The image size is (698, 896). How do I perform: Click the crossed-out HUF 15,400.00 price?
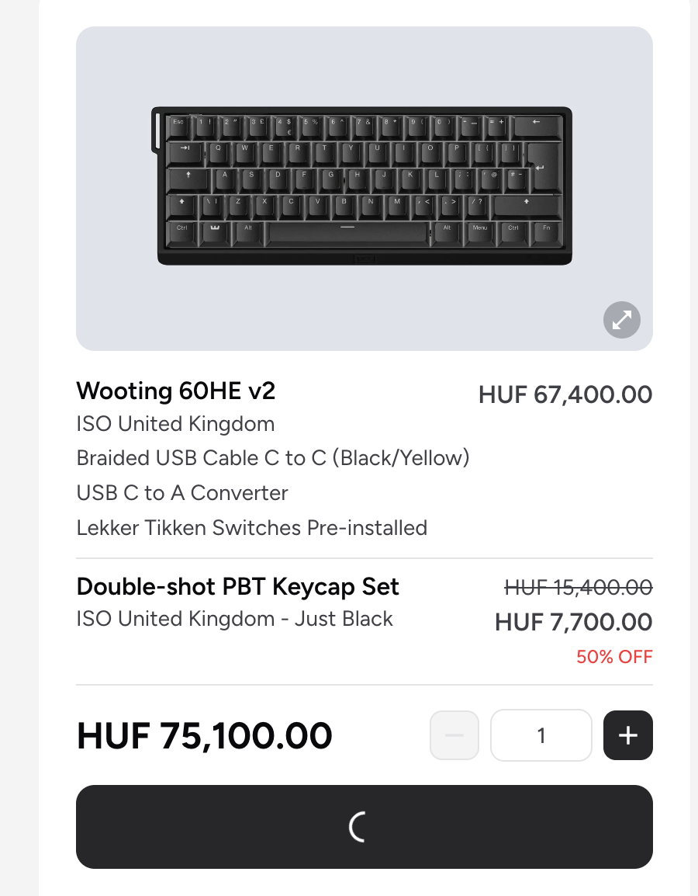578,588
